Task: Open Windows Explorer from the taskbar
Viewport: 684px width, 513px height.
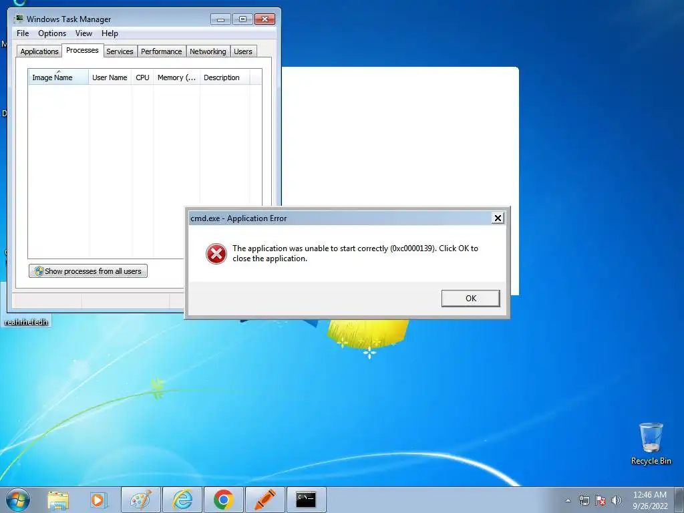Action: tap(58, 500)
